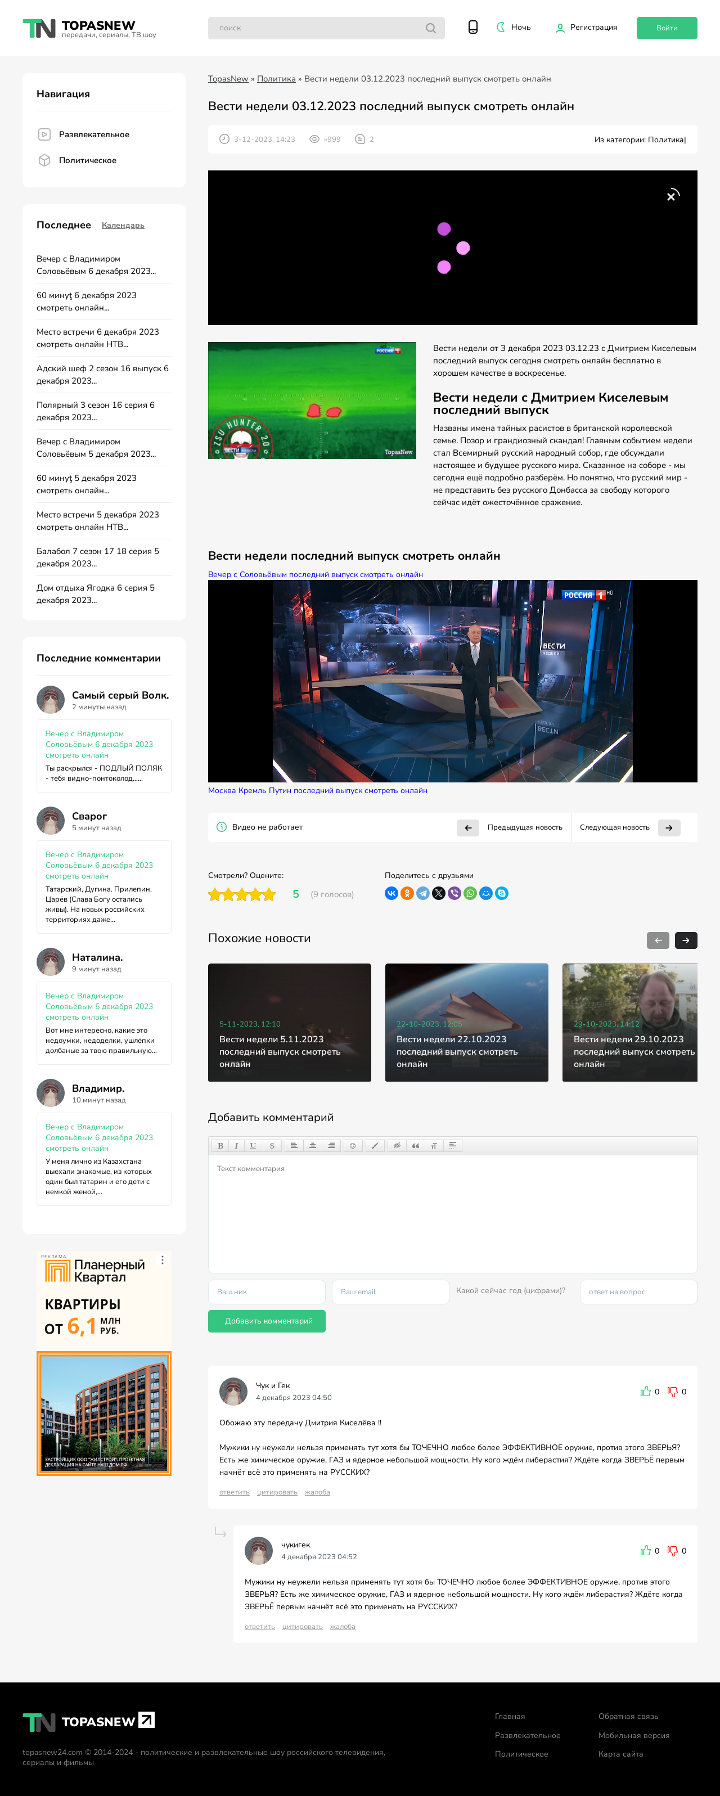Open the Регистрация registration link
Viewport: 720px width, 1796px height.
coord(586,27)
